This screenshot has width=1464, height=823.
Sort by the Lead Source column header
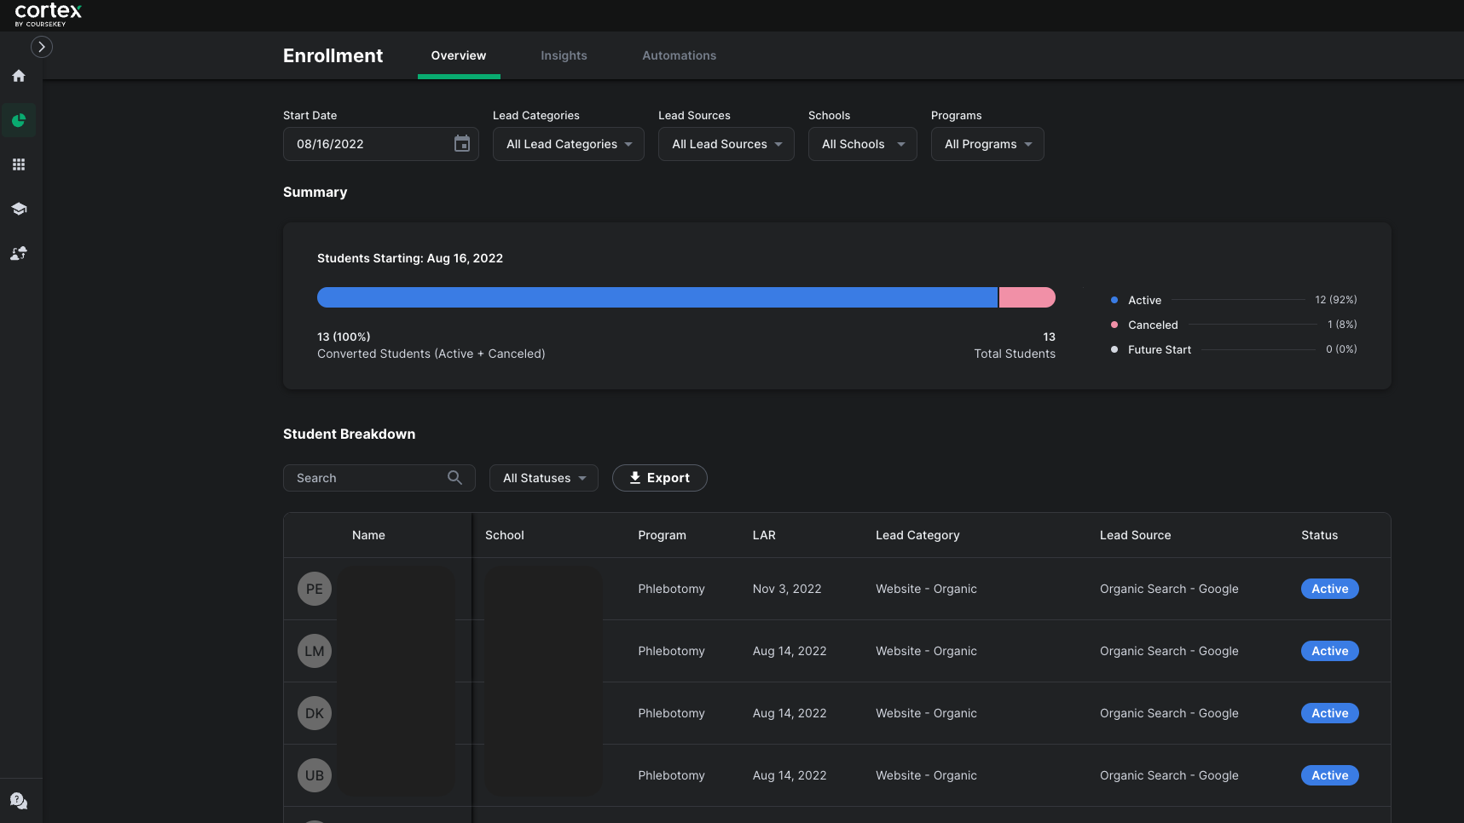click(1135, 535)
